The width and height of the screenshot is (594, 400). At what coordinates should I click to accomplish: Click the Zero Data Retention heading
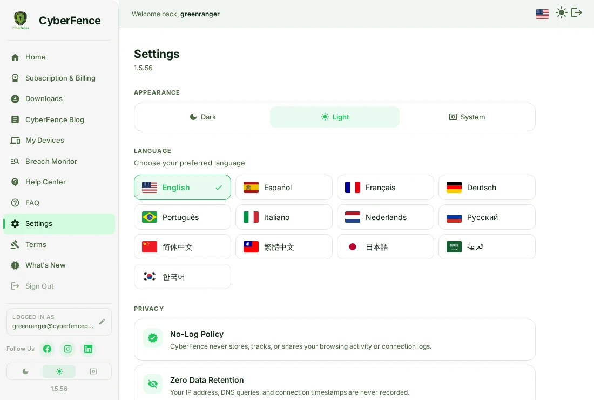tap(207, 380)
